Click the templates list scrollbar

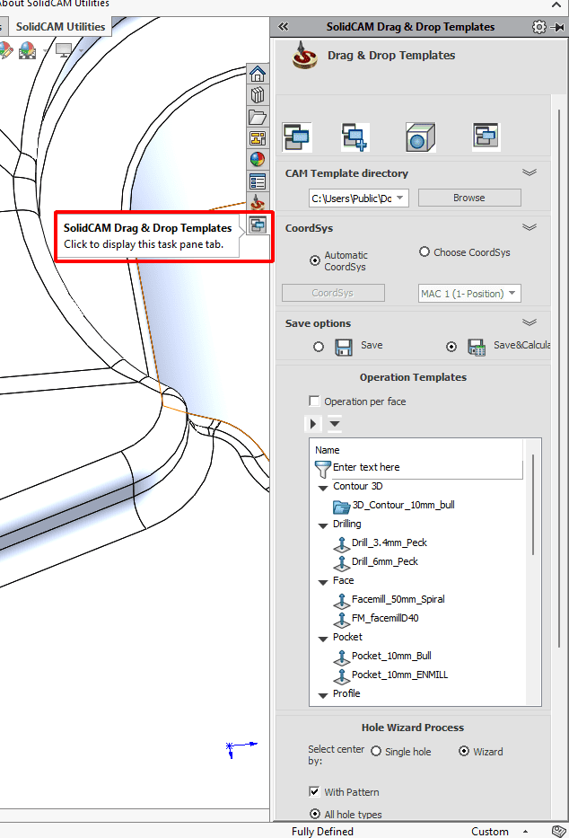pyautogui.click(x=533, y=505)
